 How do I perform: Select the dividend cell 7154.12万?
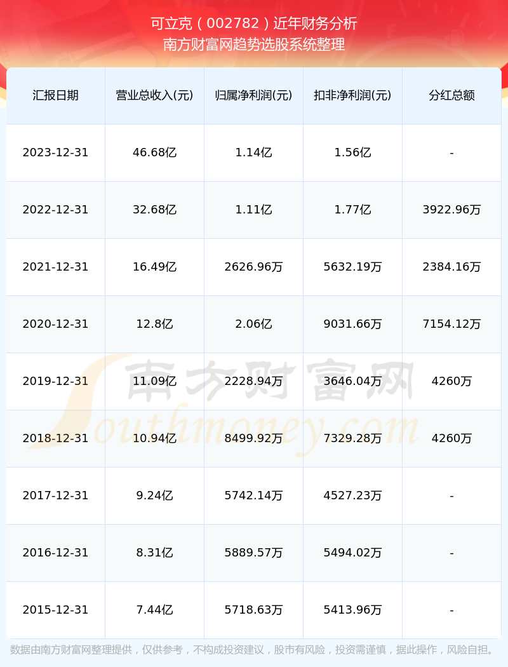point(452,324)
